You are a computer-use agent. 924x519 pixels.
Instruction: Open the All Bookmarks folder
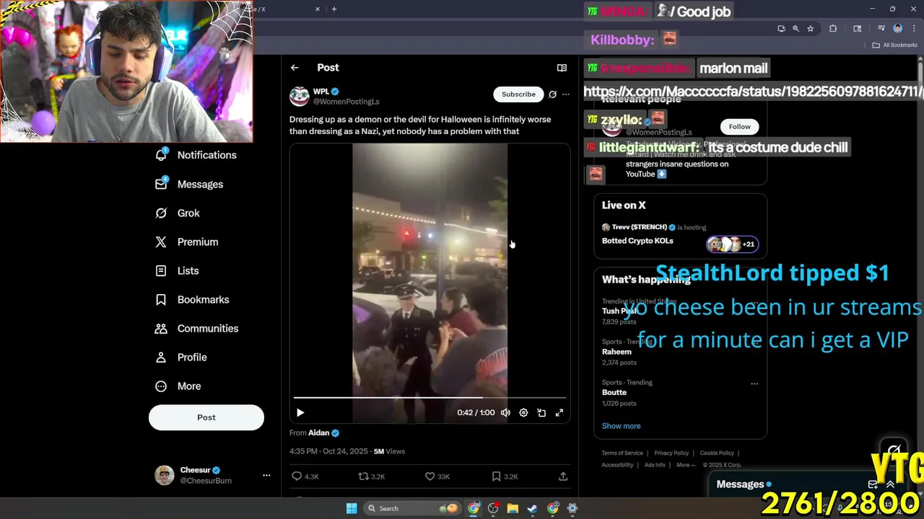pos(894,45)
